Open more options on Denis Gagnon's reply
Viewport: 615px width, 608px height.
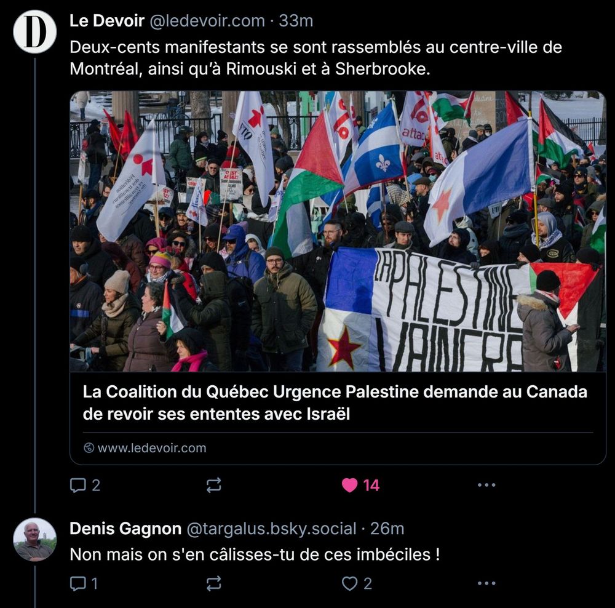(486, 583)
